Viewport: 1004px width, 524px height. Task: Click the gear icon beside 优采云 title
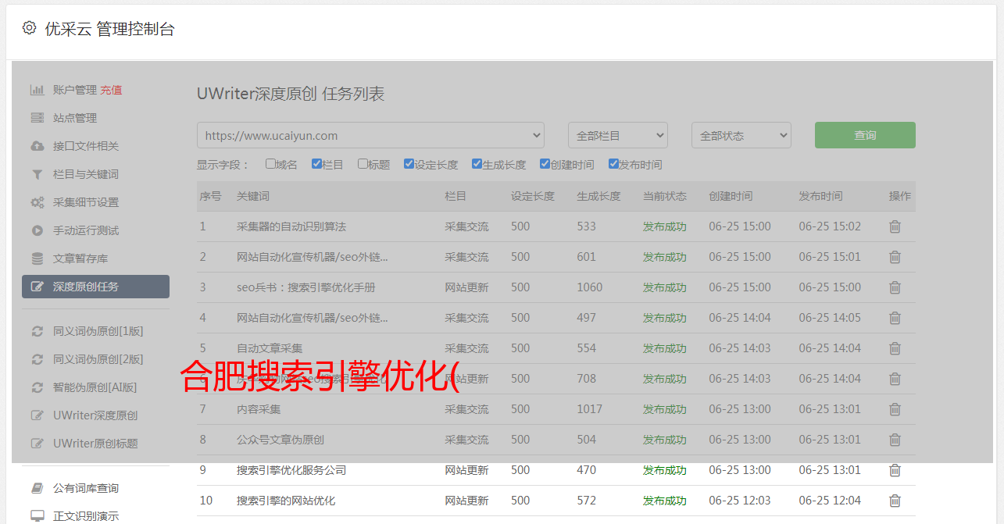coord(29,28)
